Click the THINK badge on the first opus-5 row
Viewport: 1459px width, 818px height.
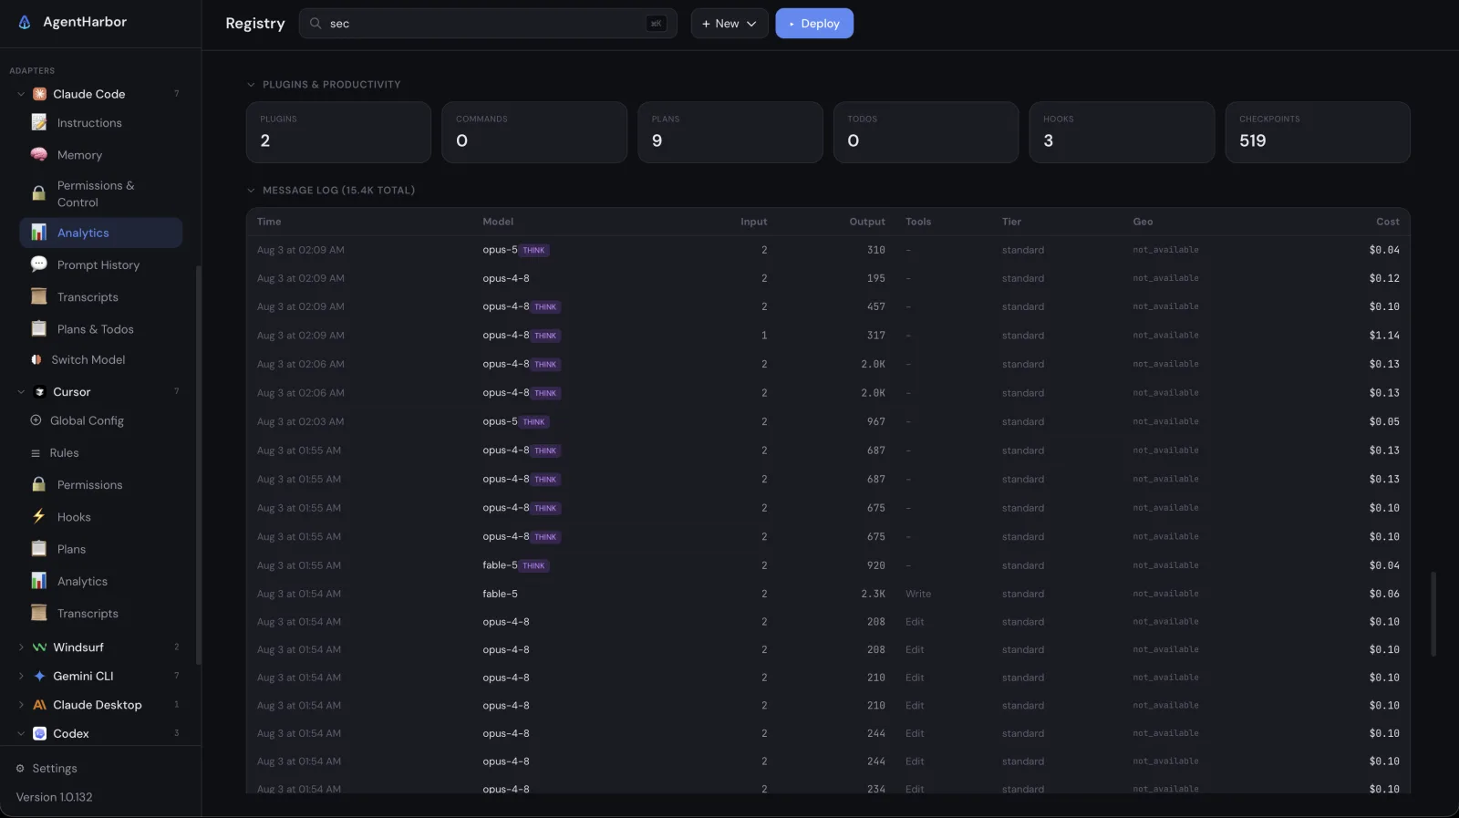point(534,250)
